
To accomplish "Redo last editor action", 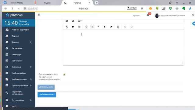I will [132, 27].
